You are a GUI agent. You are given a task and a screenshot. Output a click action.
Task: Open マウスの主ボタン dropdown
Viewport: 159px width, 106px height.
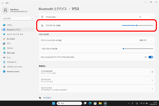[146, 17]
